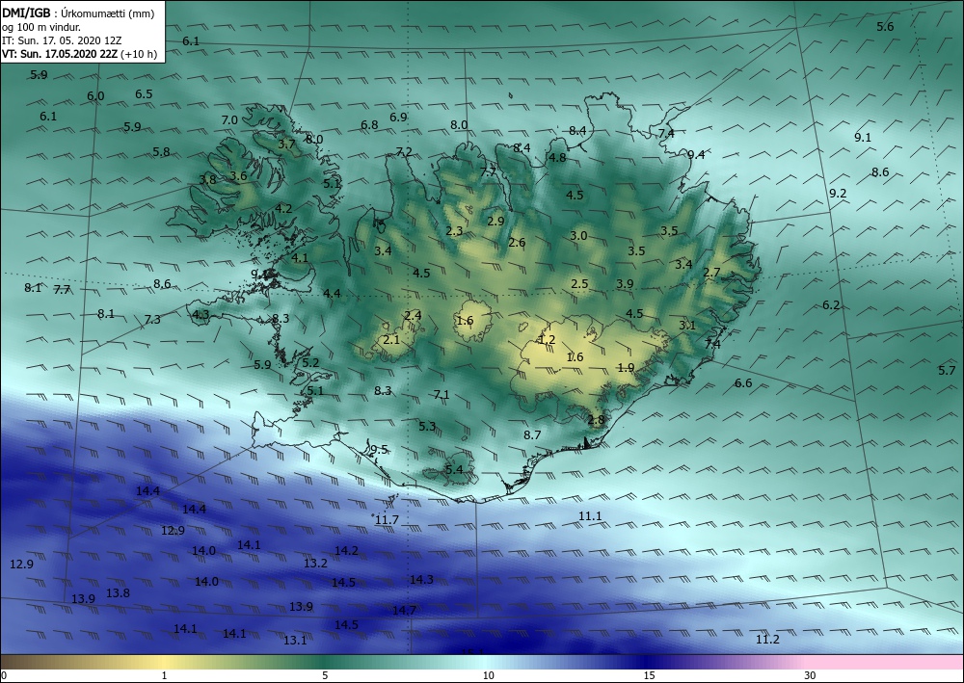The width and height of the screenshot is (964, 683).
Task: Click the 2.1 value on the map
Action: (x=391, y=339)
